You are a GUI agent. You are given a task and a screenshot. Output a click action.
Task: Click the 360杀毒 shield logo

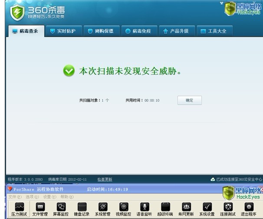tap(17, 13)
